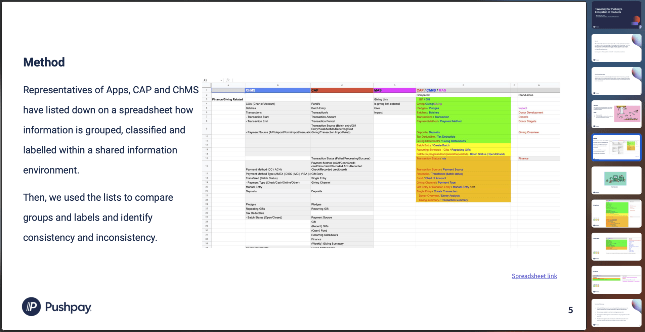Select the 'CAP / ChMS / MAS' header cell
This screenshot has width=645, height=332.
tap(463, 90)
